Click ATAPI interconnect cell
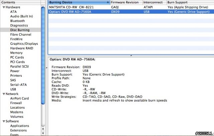 point(148,7)
